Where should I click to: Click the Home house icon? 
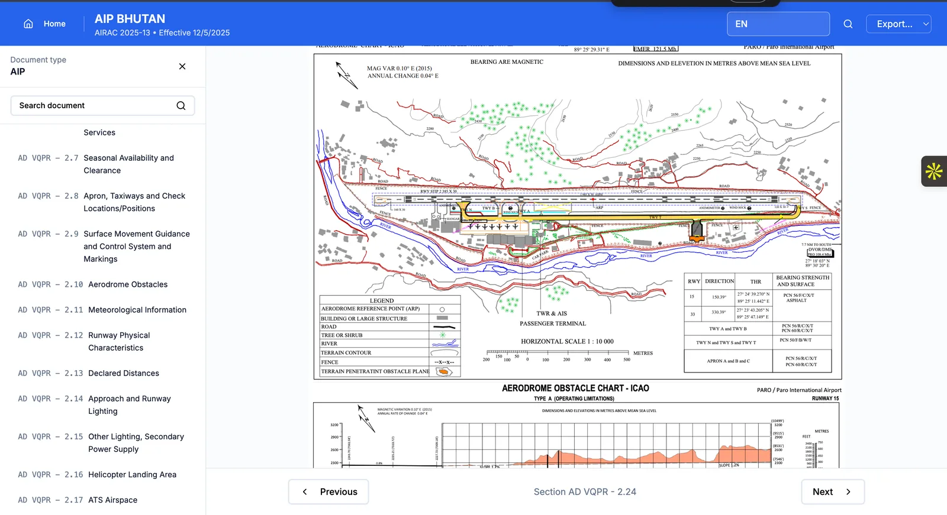28,24
